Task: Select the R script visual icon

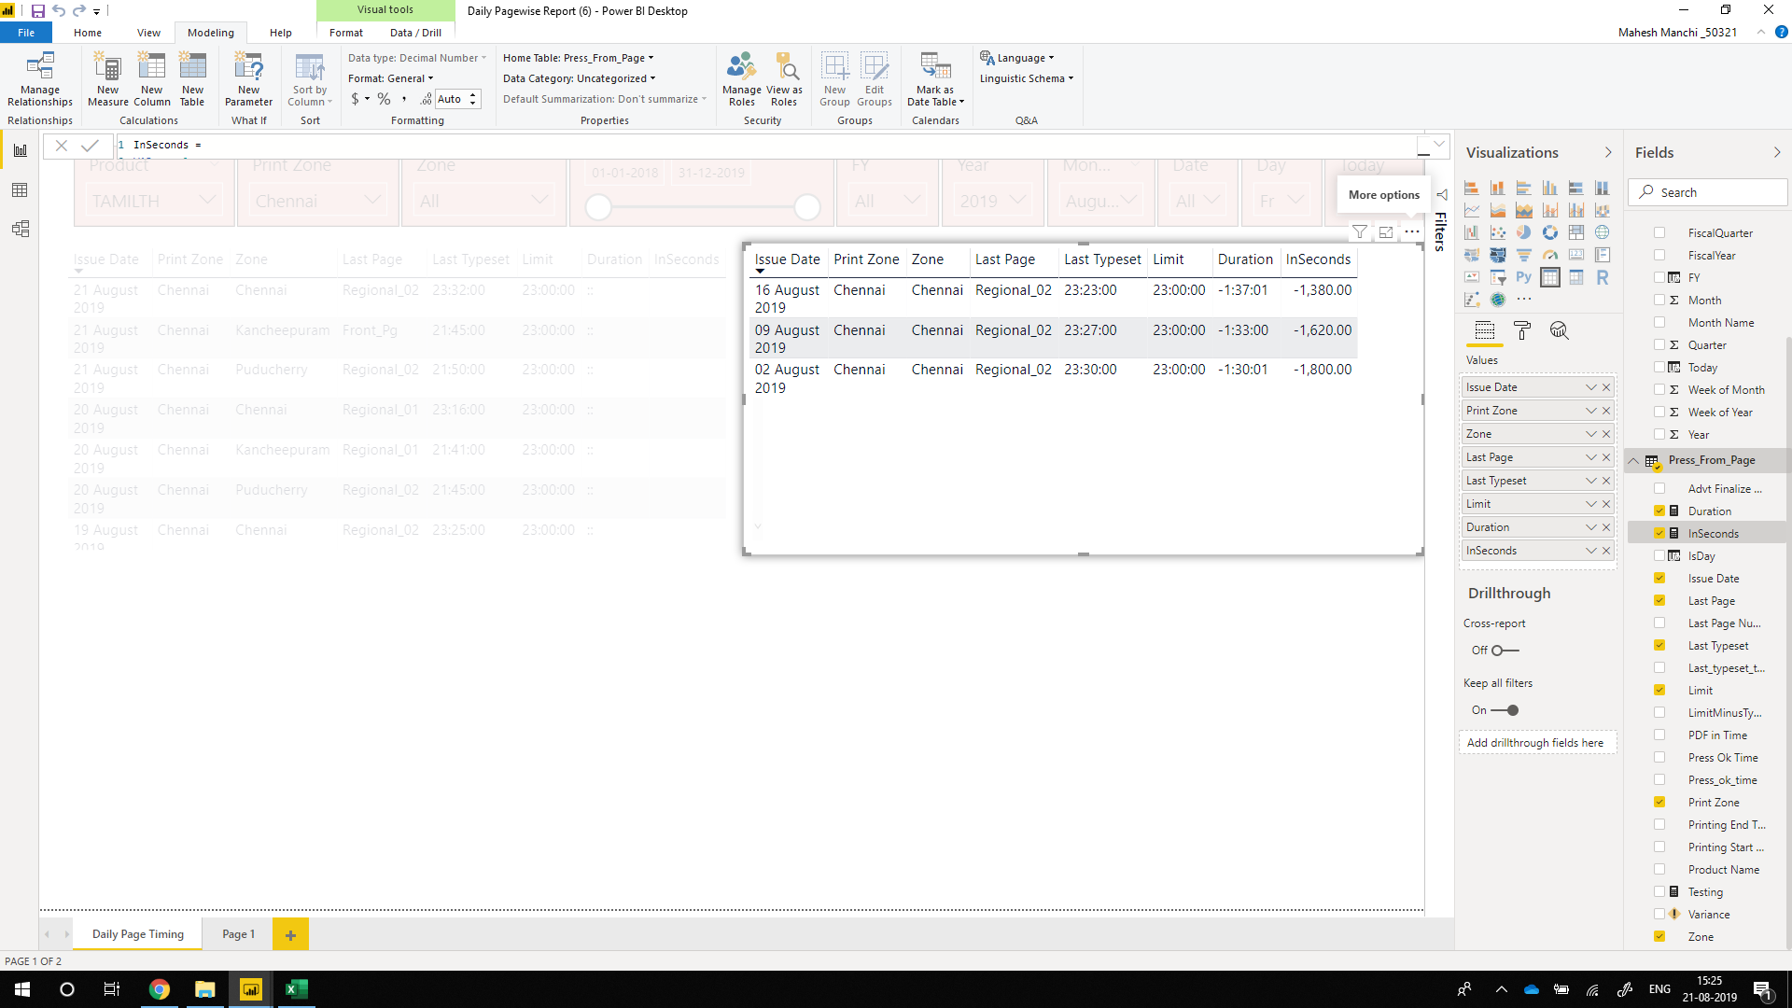Action: pyautogui.click(x=1603, y=277)
